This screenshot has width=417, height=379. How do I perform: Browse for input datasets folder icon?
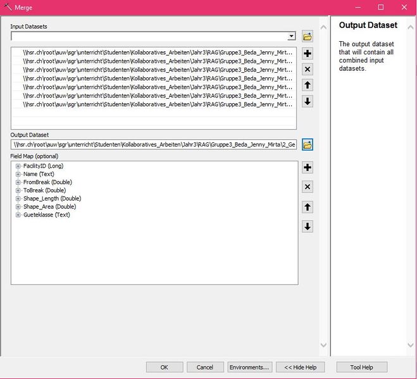(308, 37)
